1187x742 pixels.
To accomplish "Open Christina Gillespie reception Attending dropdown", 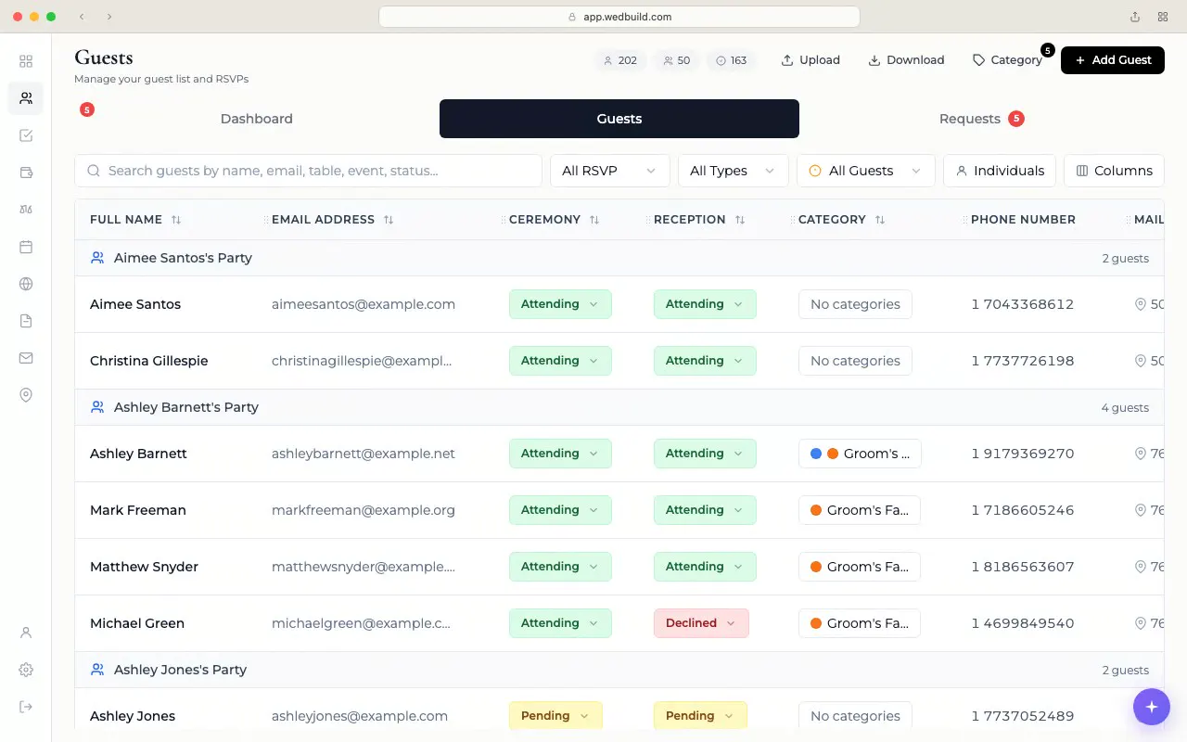I will point(705,361).
